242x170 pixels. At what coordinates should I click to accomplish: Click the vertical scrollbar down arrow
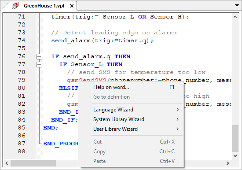[235, 156]
